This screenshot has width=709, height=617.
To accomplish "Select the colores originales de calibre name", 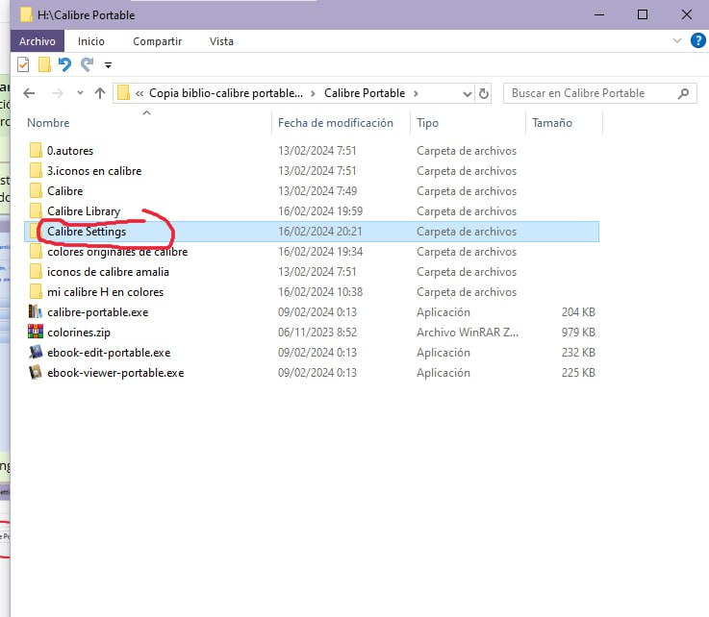I will (x=117, y=252).
